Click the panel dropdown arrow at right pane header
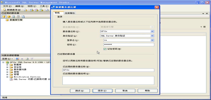 tap(203, 13)
